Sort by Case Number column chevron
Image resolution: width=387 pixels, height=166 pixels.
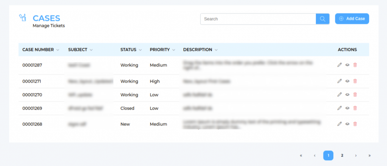(x=58, y=50)
